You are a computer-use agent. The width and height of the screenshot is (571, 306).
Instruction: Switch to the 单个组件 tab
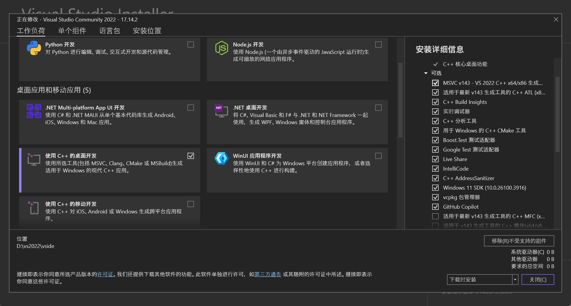[x=72, y=31]
